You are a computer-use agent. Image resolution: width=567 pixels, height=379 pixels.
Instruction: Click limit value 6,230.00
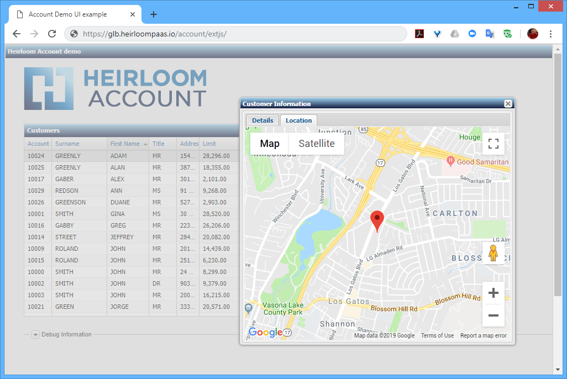(x=215, y=260)
